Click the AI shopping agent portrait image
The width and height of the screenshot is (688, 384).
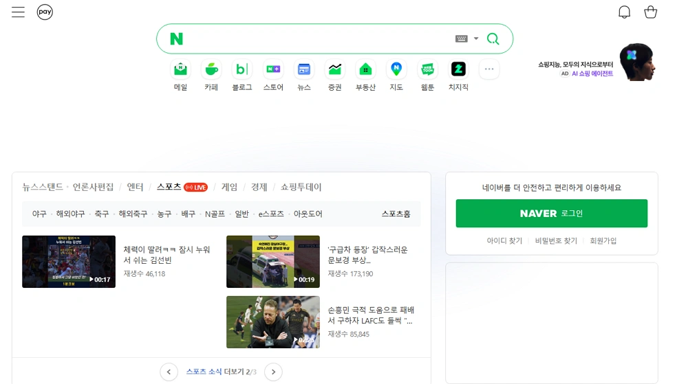[x=638, y=63]
